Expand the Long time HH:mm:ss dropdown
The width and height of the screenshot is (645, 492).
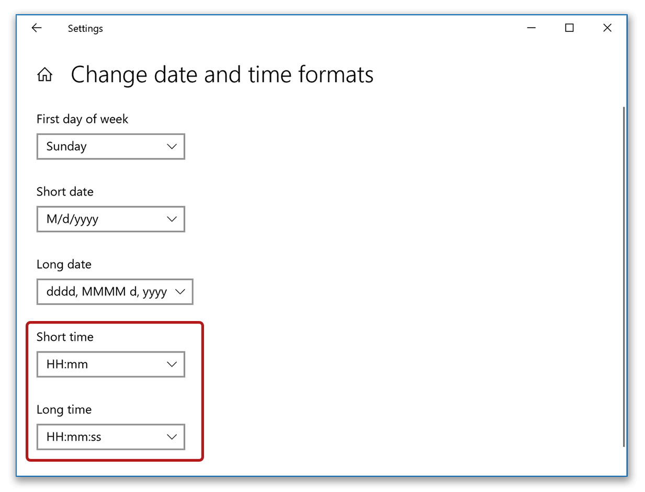coord(111,437)
